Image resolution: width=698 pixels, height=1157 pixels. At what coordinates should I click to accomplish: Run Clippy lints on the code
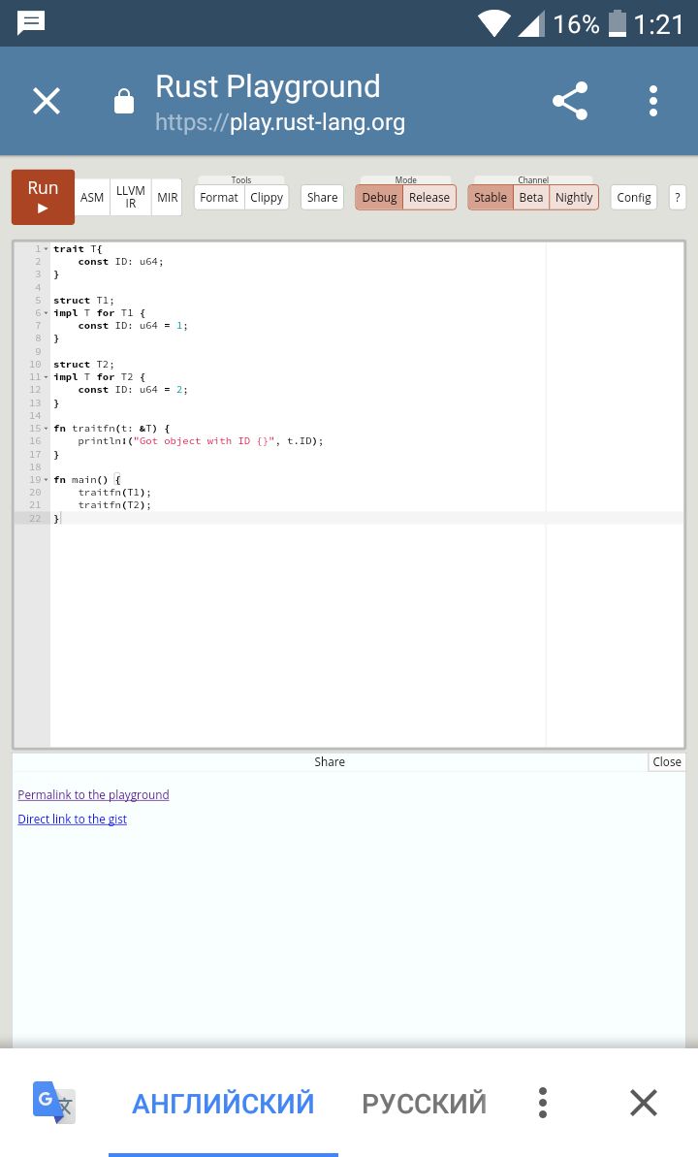267,197
